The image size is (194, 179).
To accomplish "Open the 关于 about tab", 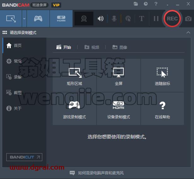I will pos(24,108).
